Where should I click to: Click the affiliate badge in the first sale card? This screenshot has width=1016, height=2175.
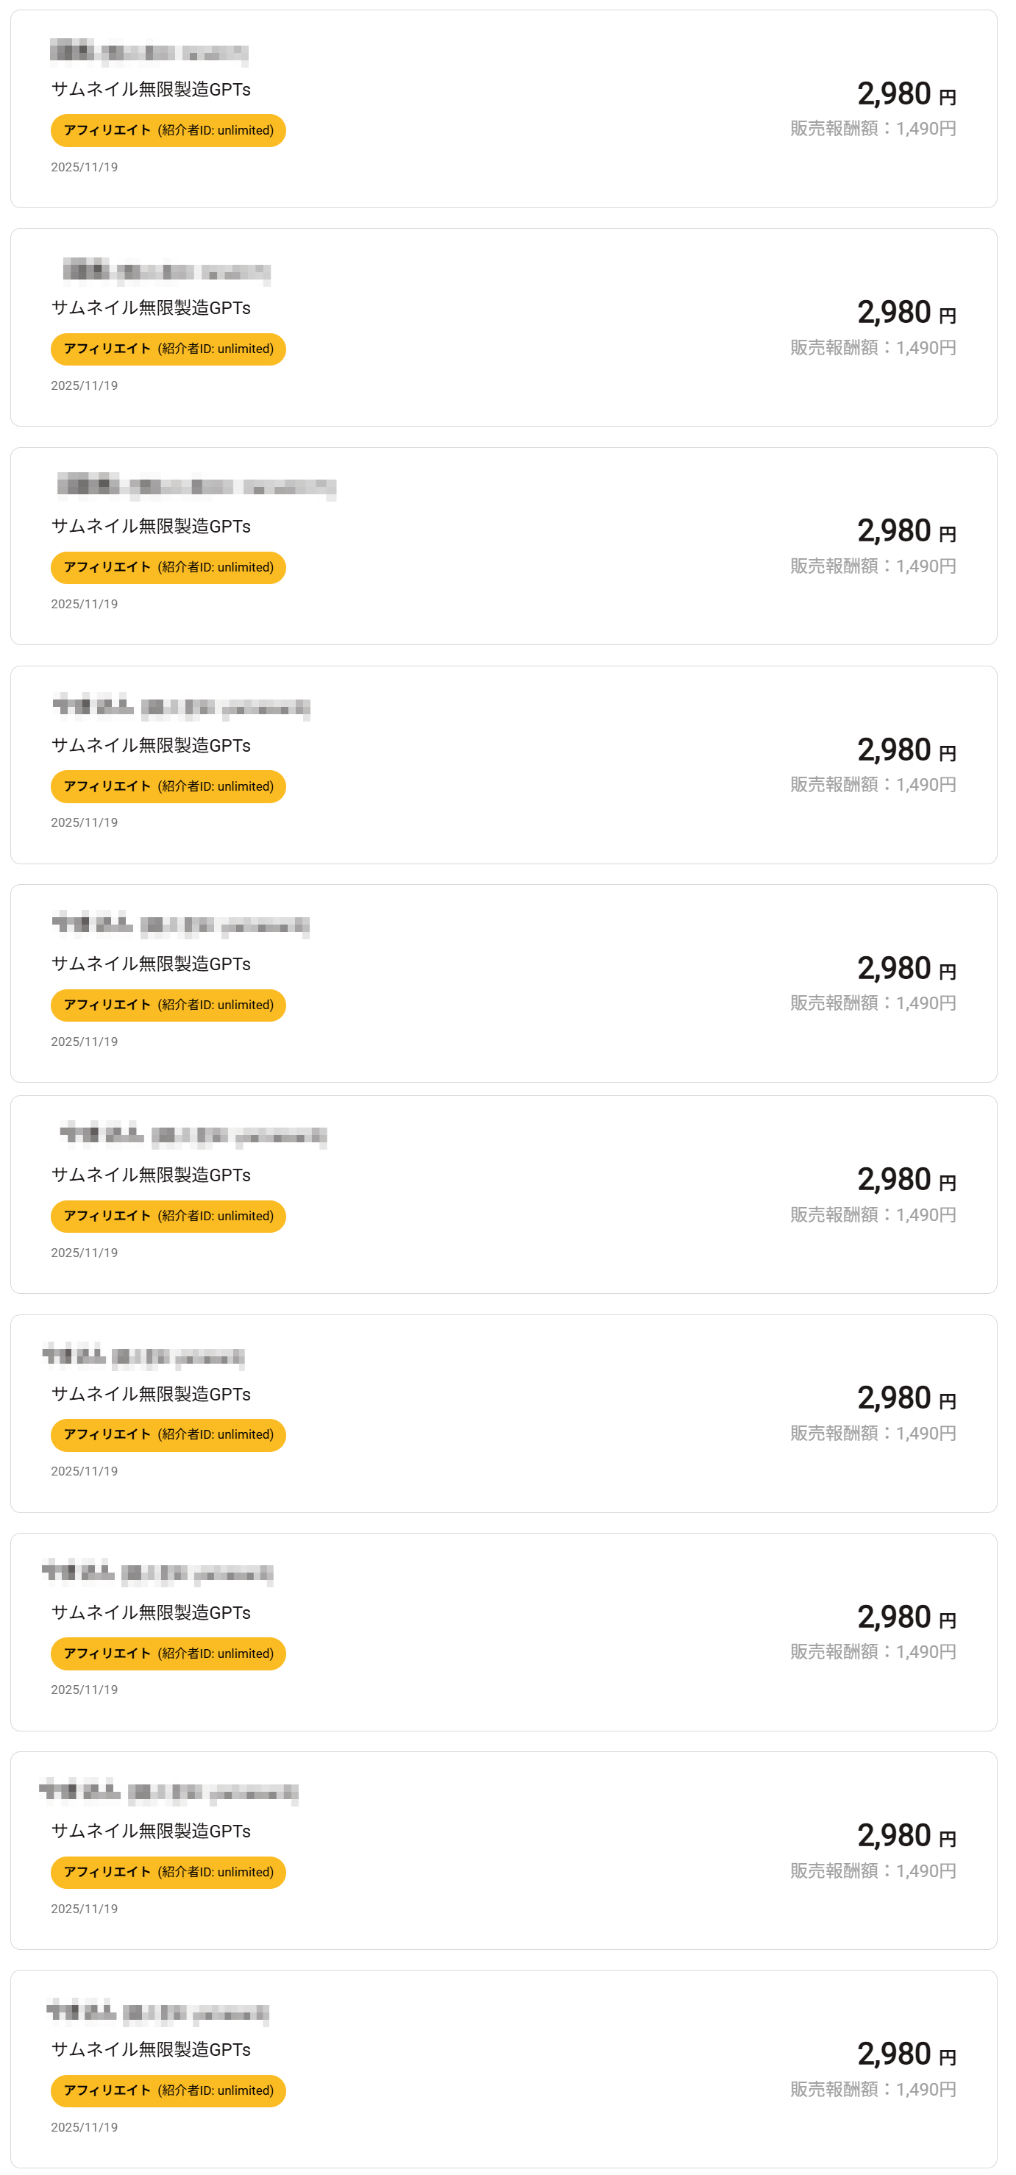(168, 130)
